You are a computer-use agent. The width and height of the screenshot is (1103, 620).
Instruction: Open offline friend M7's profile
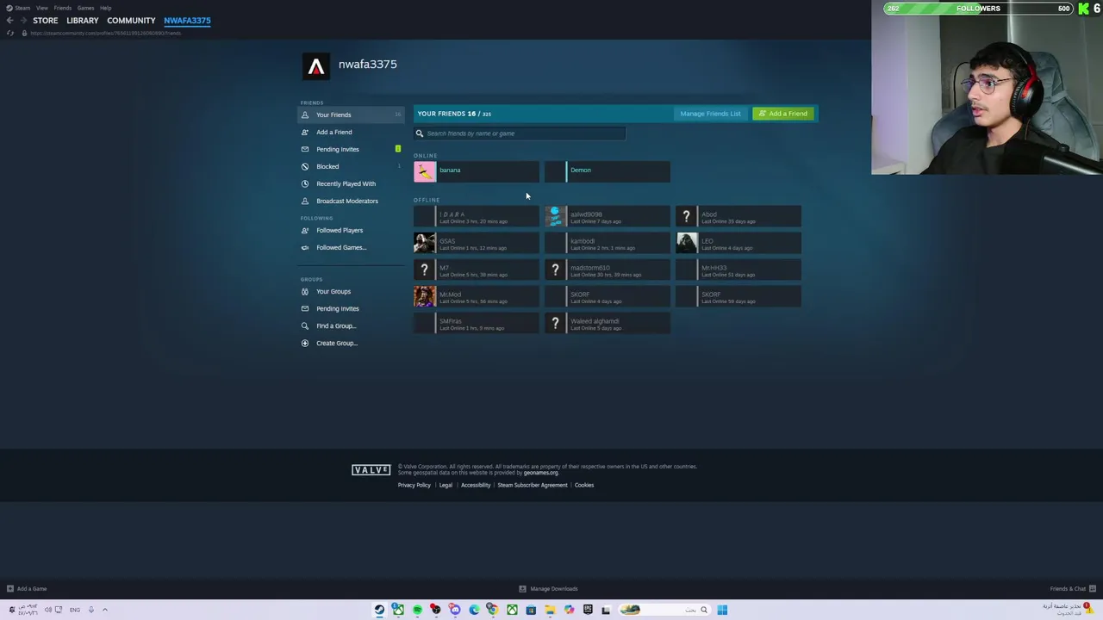pos(477,270)
